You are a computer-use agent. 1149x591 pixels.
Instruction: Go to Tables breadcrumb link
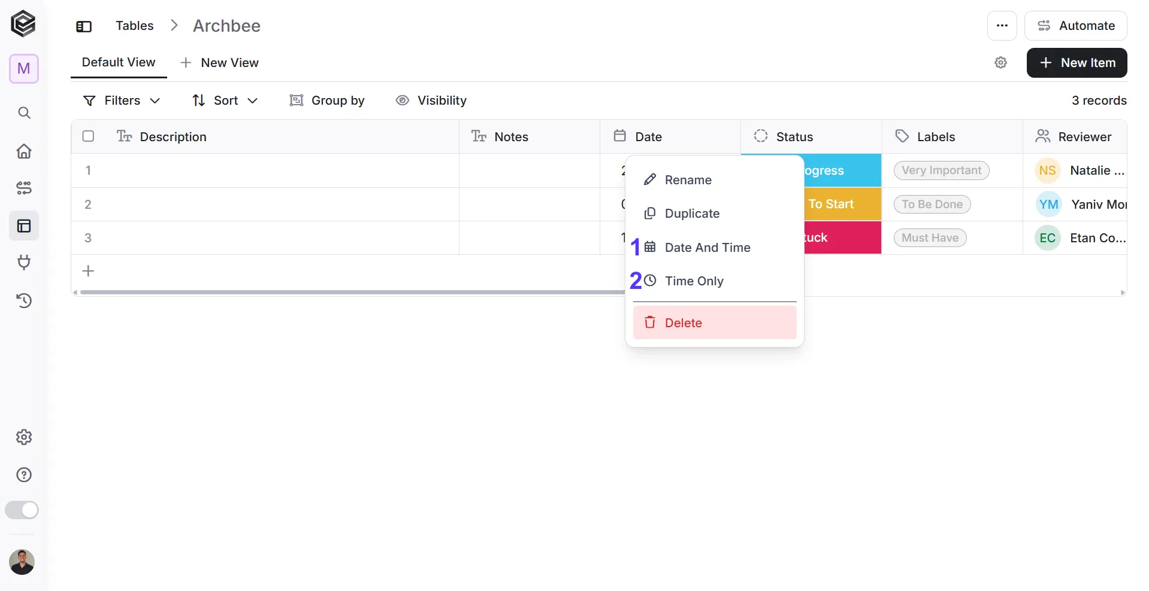(135, 26)
